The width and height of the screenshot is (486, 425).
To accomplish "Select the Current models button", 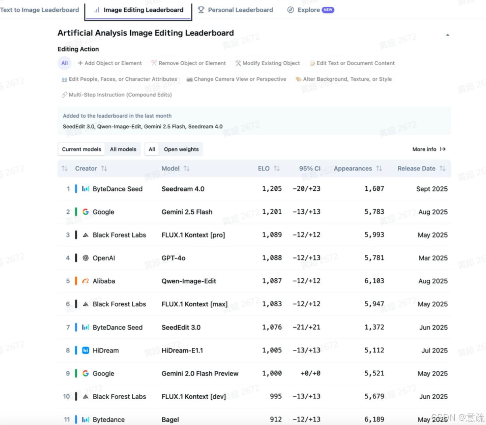I will (x=82, y=149).
